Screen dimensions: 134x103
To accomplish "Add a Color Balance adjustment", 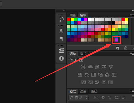I will [x=87, y=75].
